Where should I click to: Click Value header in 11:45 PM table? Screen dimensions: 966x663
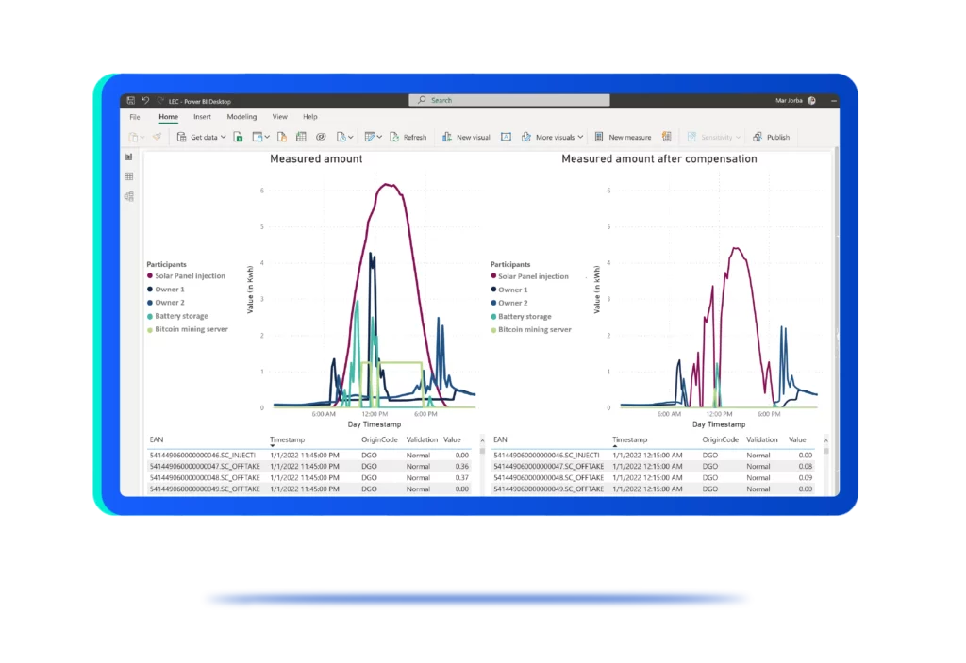(452, 439)
